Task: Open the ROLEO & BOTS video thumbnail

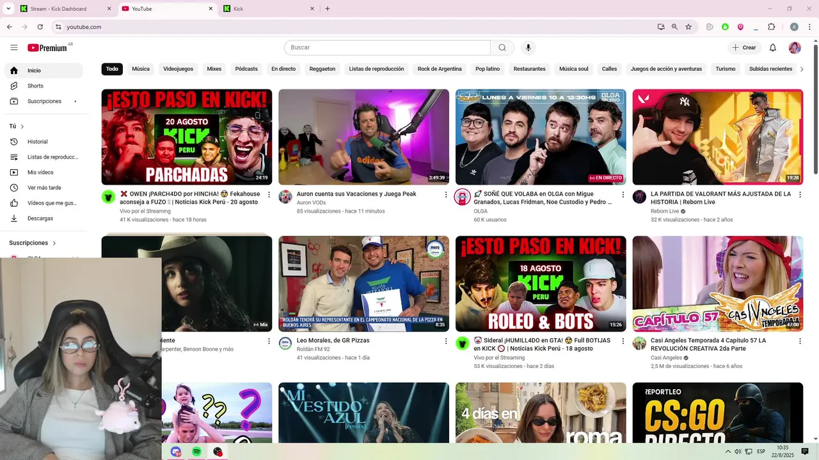Action: point(541,284)
